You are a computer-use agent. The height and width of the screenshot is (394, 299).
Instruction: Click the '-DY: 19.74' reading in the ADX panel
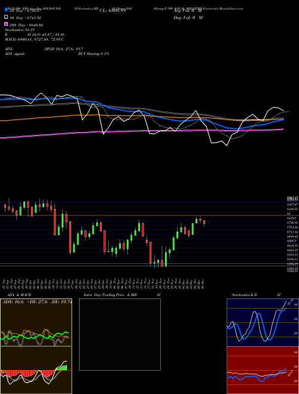(x=62, y=302)
